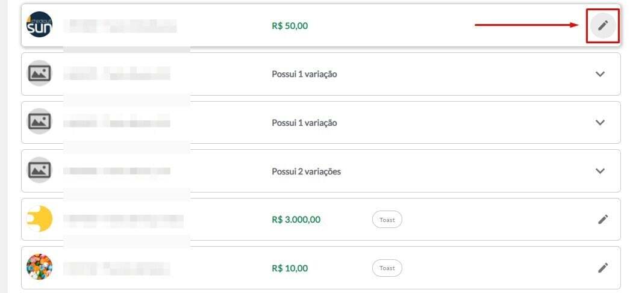Expand the first "Possui 1 variação" row chevron

(x=600, y=74)
